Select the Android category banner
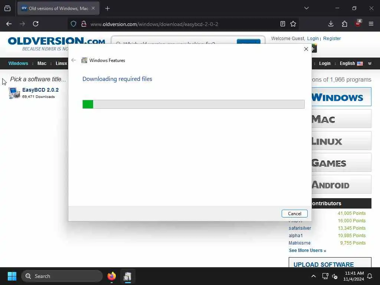 pyautogui.click(x=341, y=184)
